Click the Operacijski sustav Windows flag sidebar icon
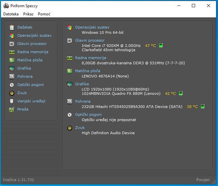Viewport: 218px width, 186px height. (x=12, y=35)
